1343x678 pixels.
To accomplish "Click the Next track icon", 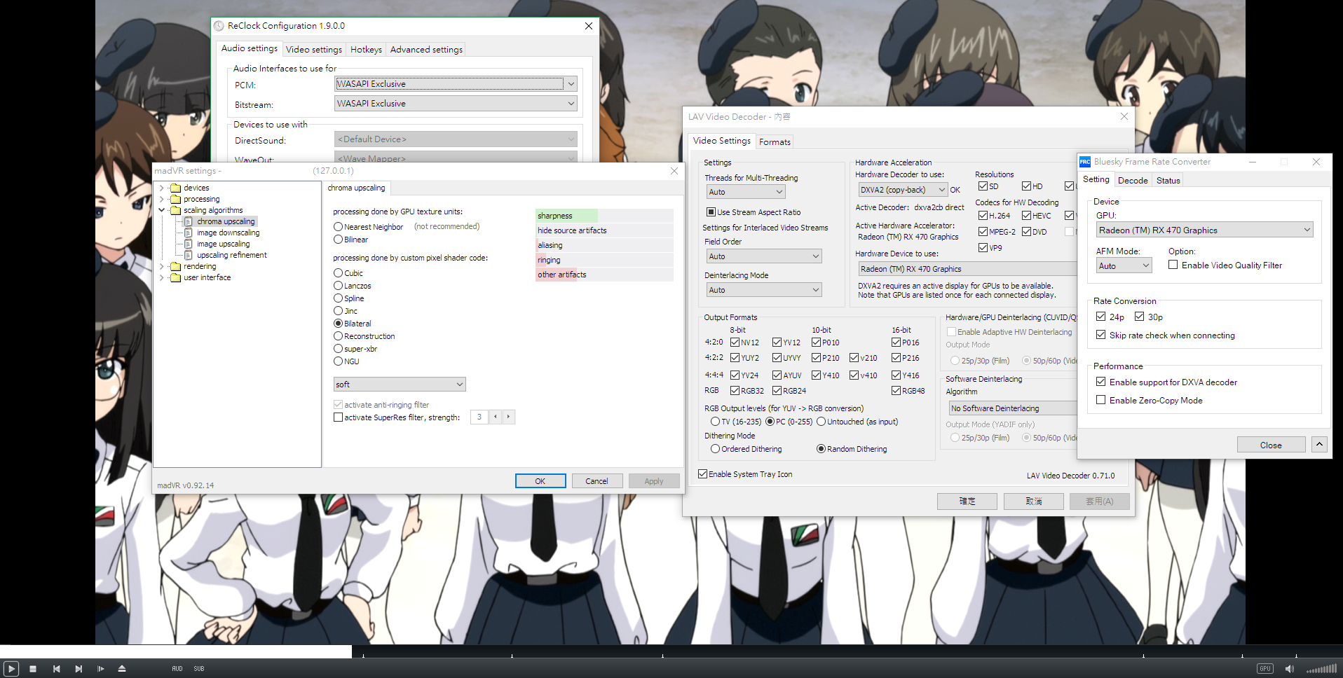I will pyautogui.click(x=79, y=669).
